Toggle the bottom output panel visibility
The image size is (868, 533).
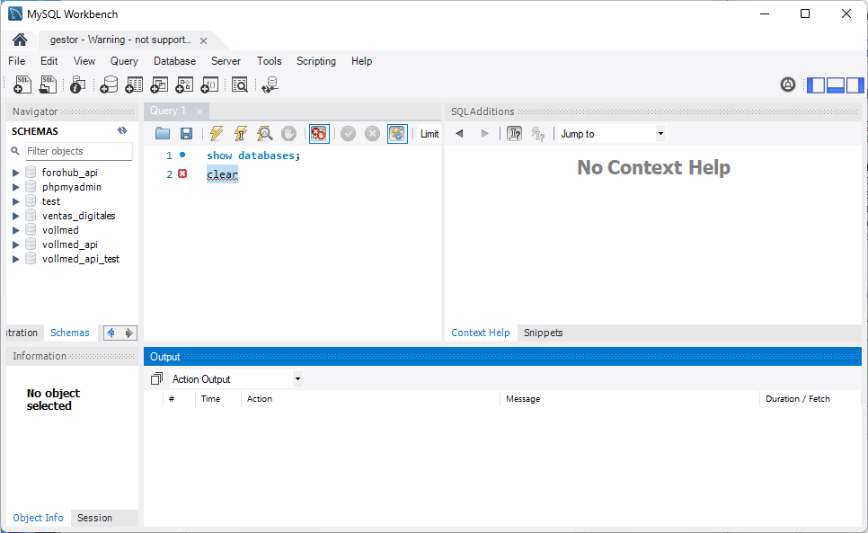[836, 84]
